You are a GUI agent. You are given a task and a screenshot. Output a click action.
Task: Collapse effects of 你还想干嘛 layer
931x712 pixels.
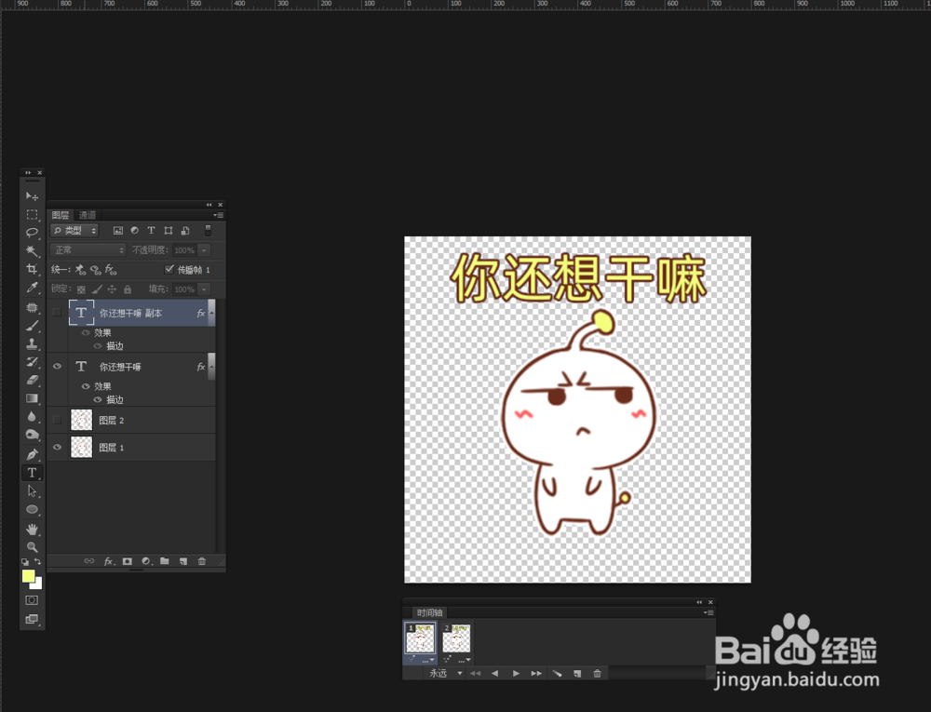[x=212, y=366]
